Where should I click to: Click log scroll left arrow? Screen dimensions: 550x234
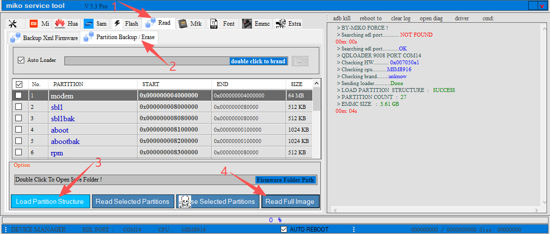[335, 210]
